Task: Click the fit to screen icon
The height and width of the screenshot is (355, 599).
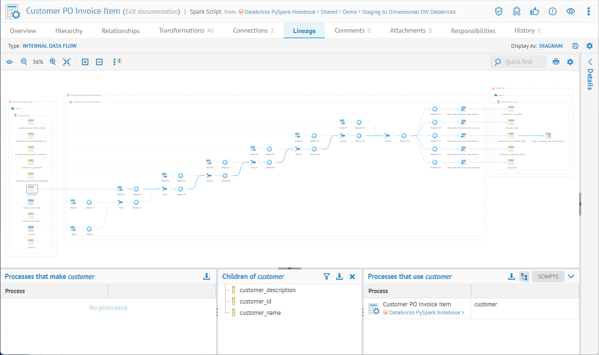Action: coord(67,62)
